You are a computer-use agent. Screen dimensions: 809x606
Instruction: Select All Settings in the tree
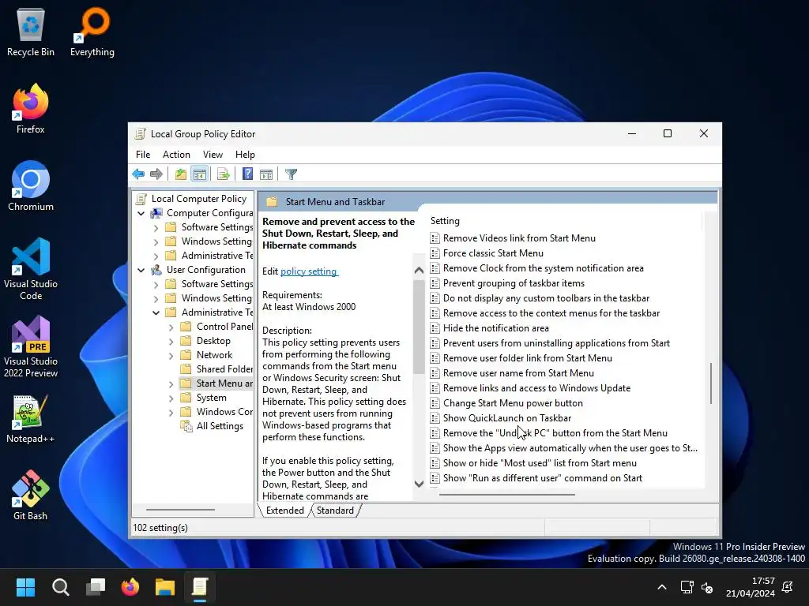point(220,426)
